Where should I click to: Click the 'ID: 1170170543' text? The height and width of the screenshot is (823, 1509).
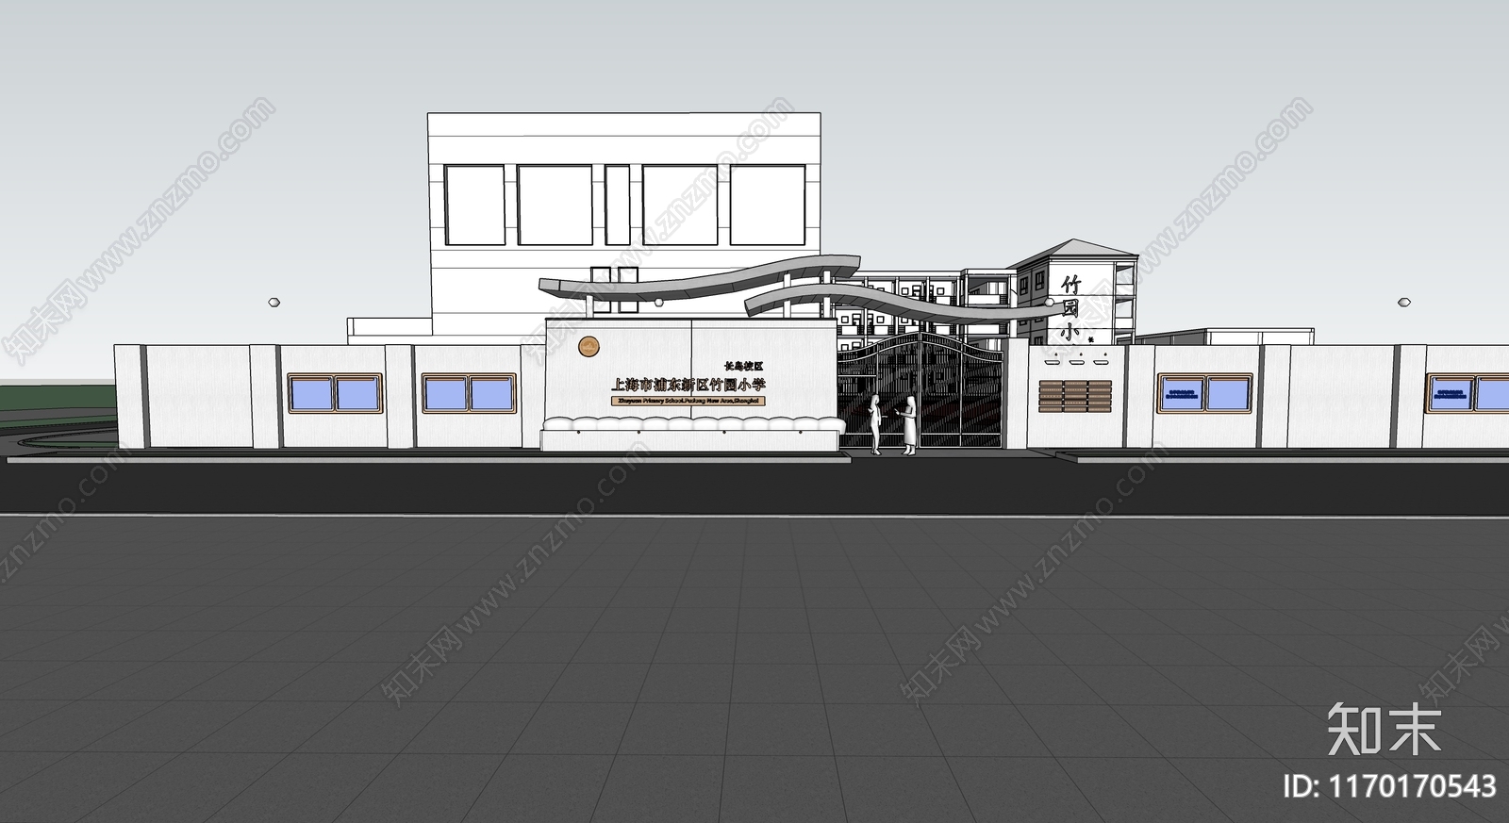pyautogui.click(x=1391, y=785)
